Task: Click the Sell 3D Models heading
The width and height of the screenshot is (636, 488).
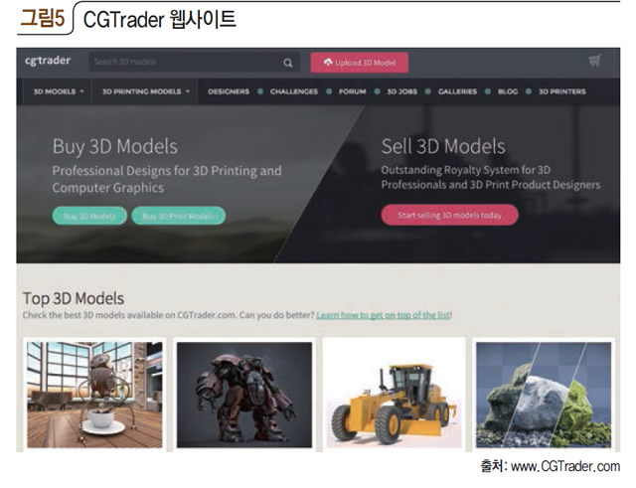Action: (443, 146)
